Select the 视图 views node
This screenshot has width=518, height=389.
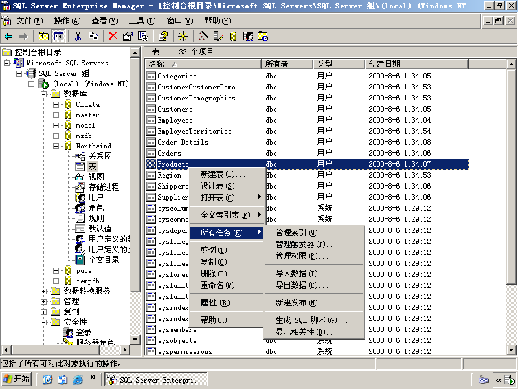click(96, 177)
